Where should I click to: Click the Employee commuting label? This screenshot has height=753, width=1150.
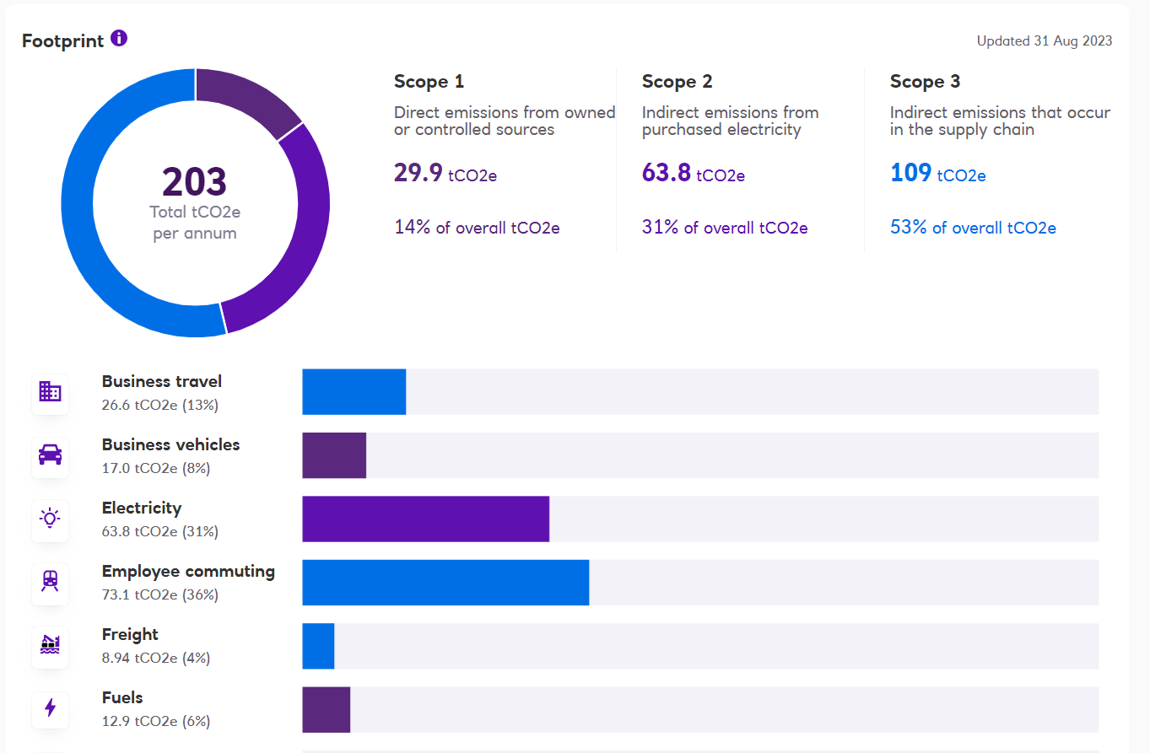pyautogui.click(x=188, y=571)
